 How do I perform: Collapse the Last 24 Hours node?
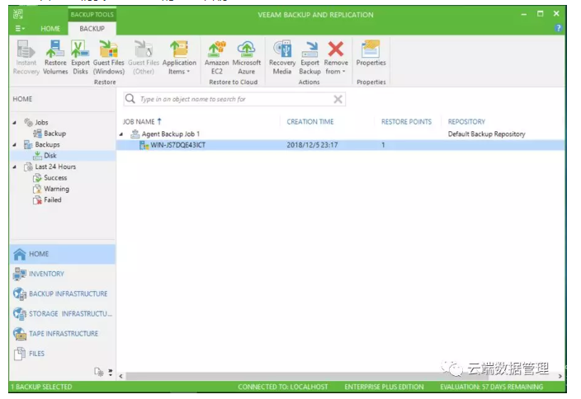pyautogui.click(x=15, y=167)
